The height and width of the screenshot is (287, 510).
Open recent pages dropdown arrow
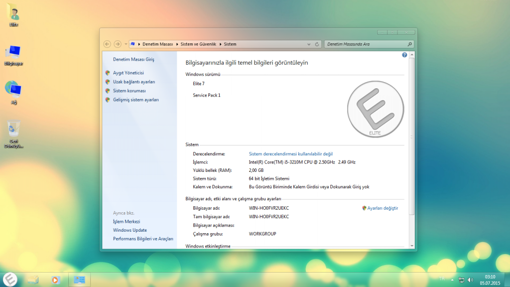(x=126, y=44)
